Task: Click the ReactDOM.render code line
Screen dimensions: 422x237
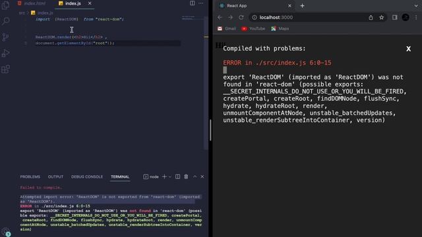Action: [x=71, y=37]
